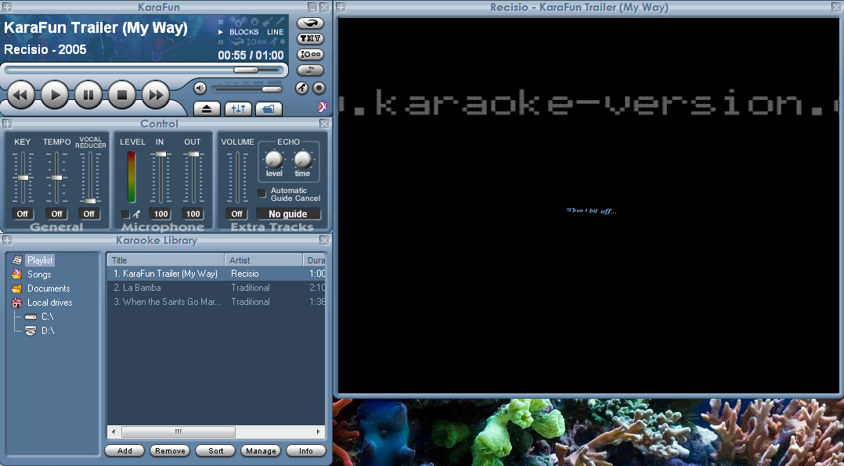The width and height of the screenshot is (844, 466).
Task: Enable Automatic Guide Cancel checkbox
Action: click(261, 193)
